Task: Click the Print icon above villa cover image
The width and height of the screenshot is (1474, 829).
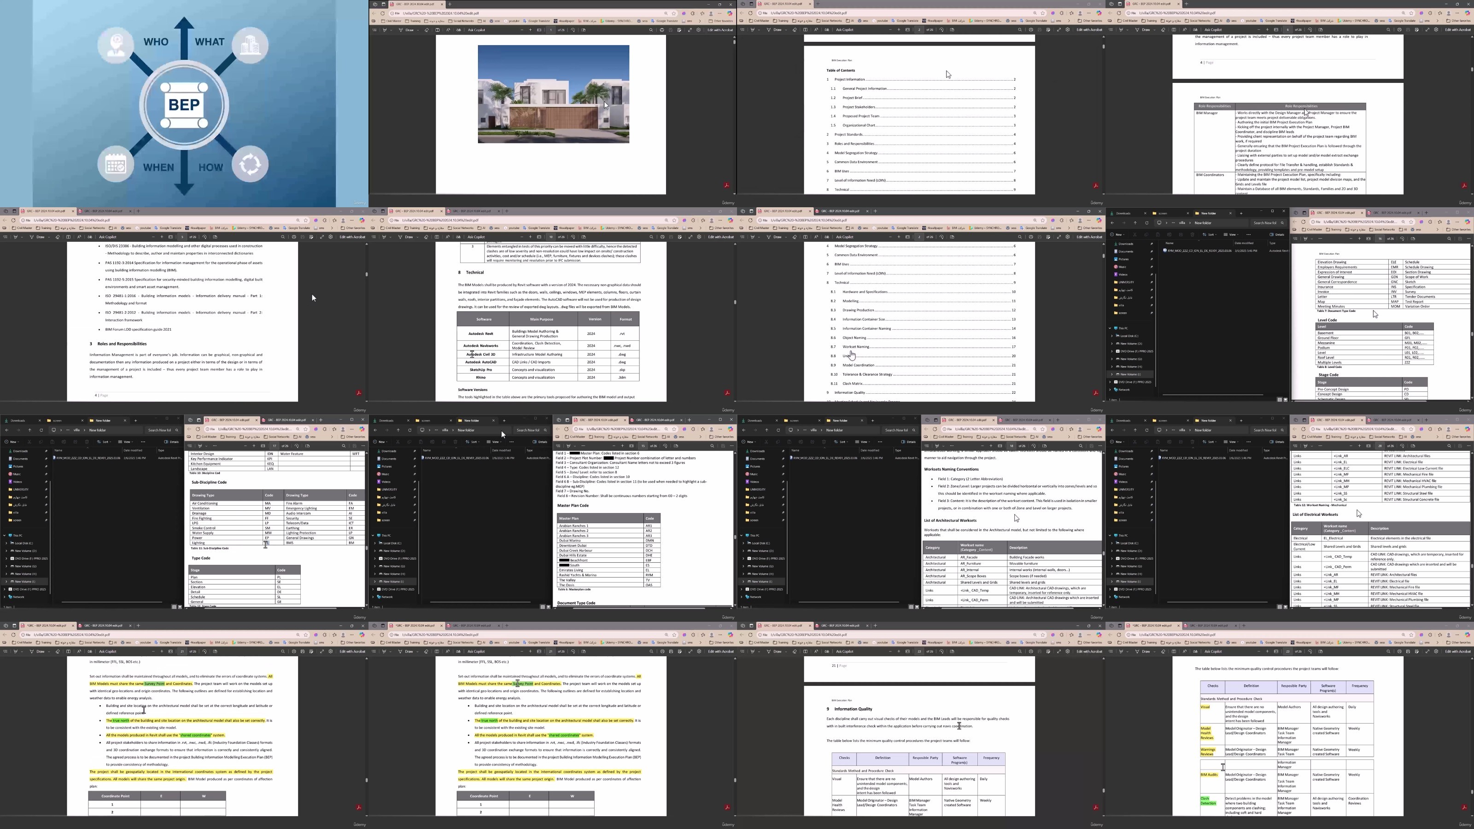Action: [662, 30]
